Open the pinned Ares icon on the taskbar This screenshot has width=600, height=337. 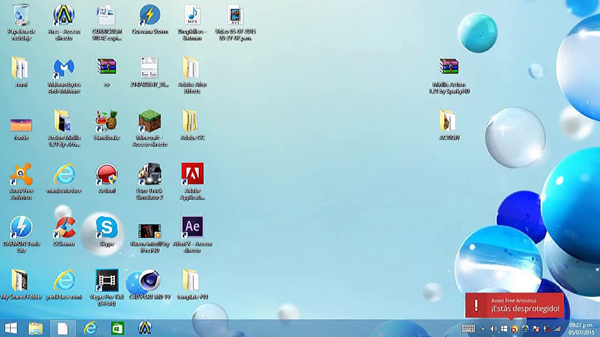145,329
